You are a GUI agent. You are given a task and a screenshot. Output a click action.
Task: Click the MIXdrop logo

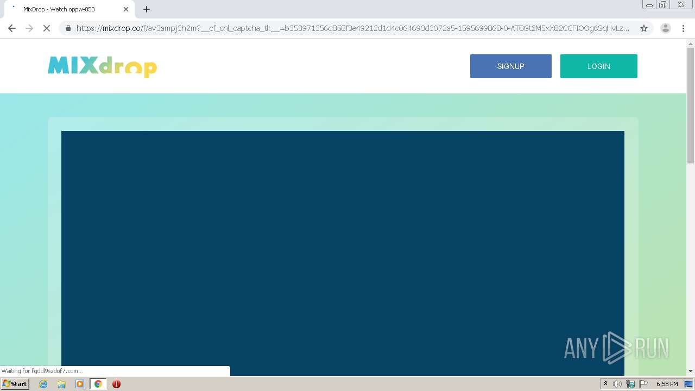pos(103,66)
